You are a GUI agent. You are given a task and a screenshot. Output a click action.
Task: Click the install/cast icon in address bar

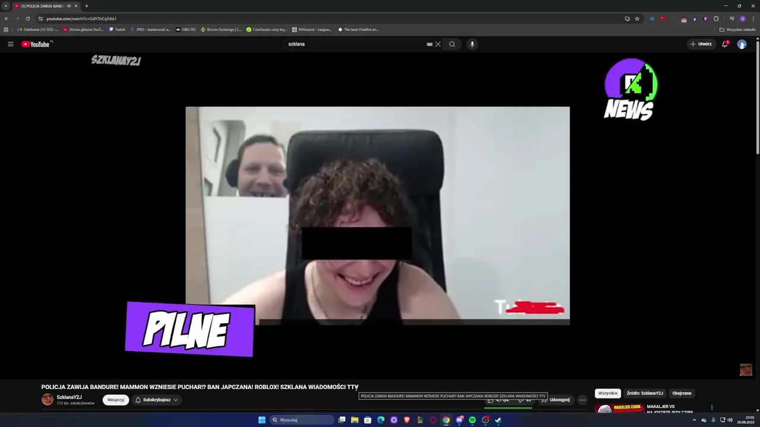pyautogui.click(x=627, y=18)
